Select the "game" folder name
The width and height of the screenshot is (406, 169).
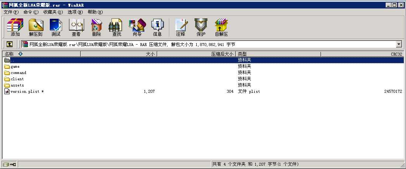coord(15,66)
